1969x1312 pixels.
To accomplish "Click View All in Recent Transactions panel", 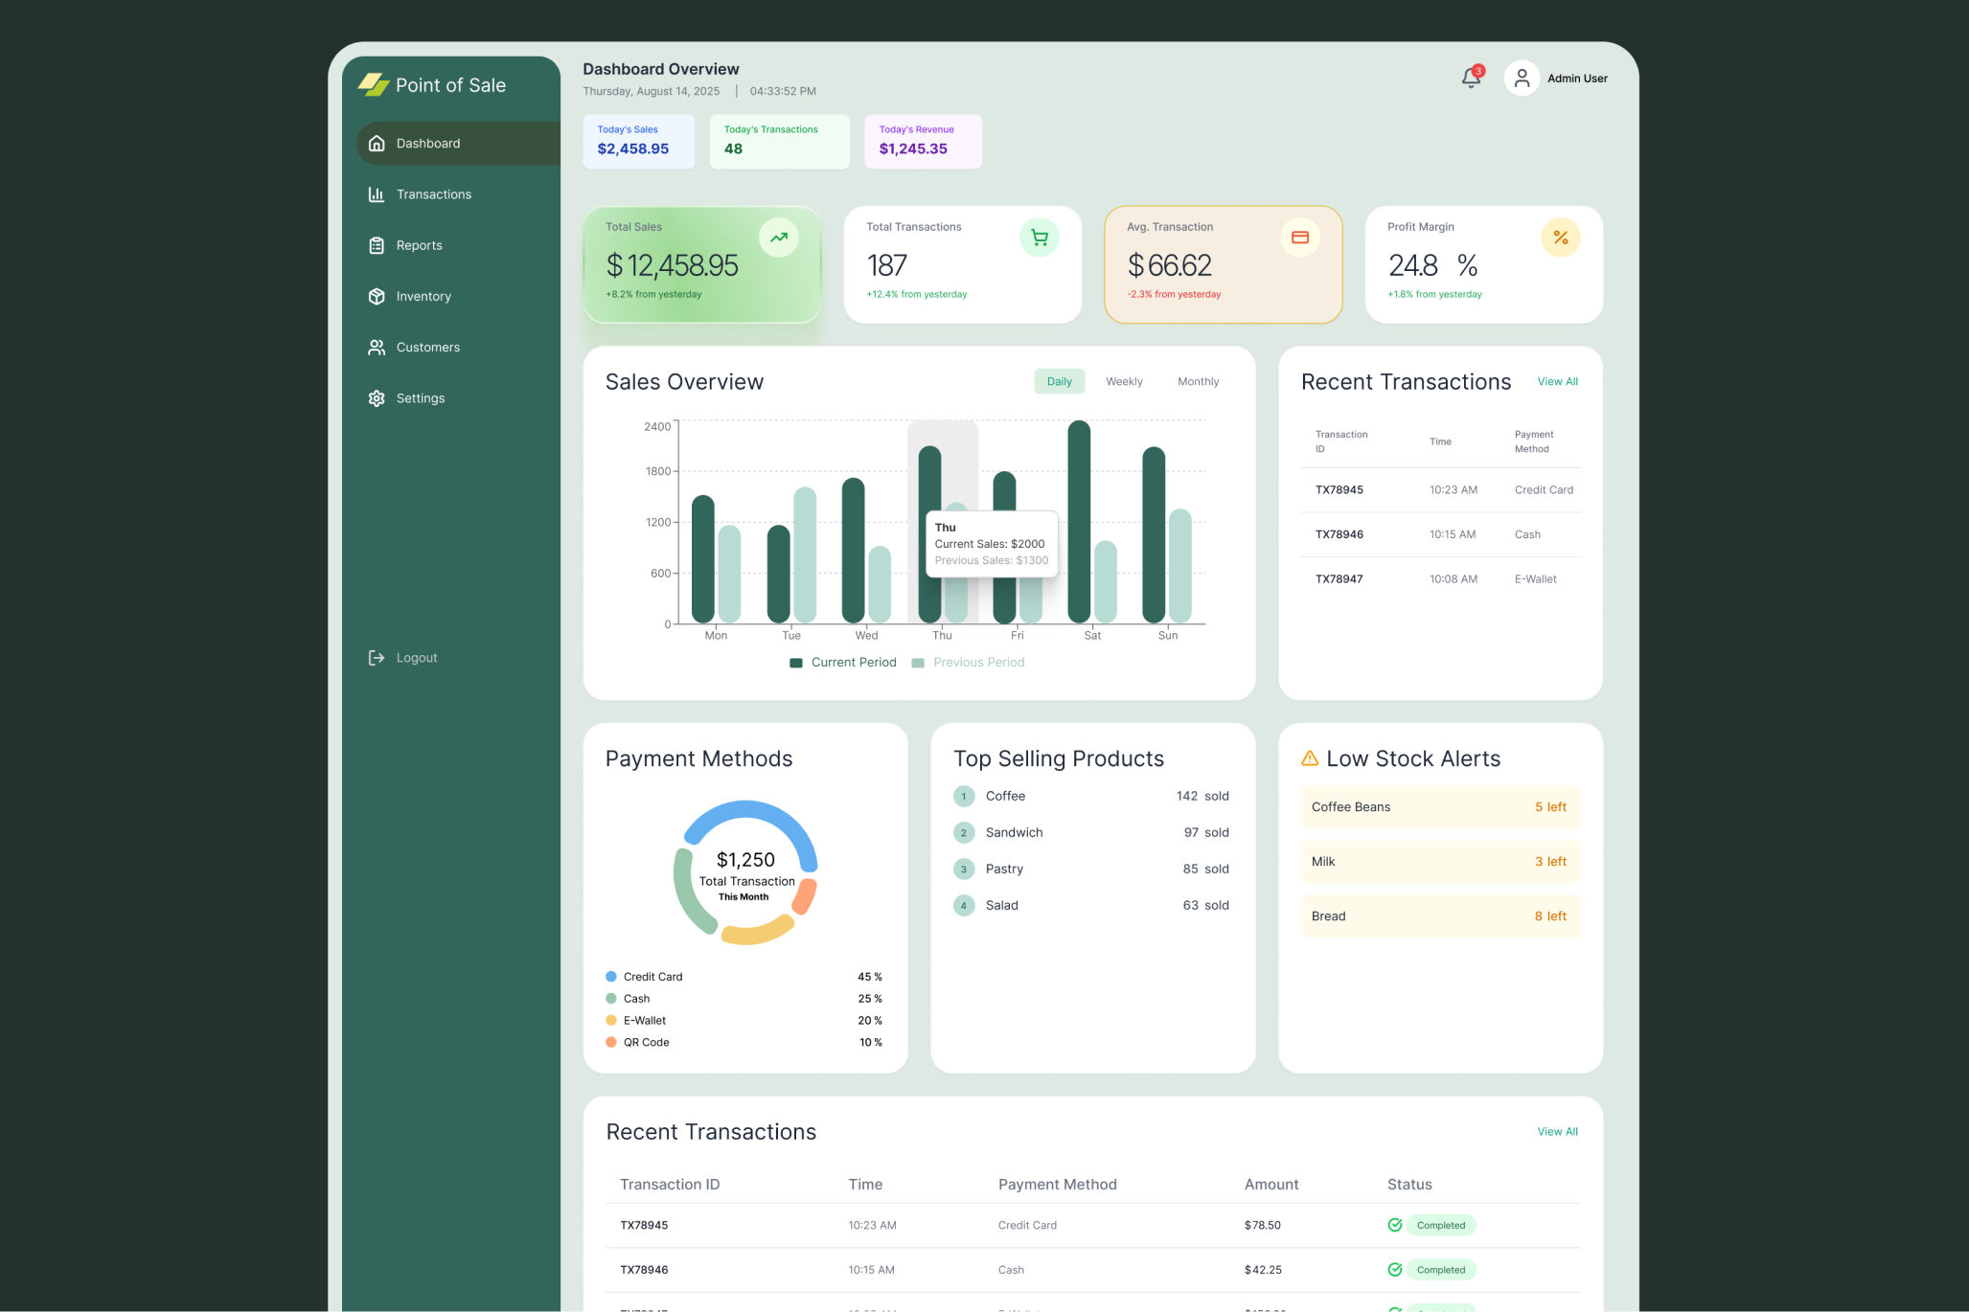I will click(1557, 381).
